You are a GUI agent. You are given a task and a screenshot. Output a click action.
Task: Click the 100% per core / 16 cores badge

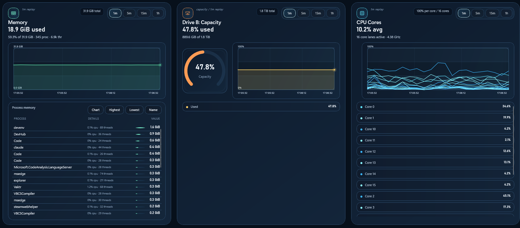pos(433,11)
